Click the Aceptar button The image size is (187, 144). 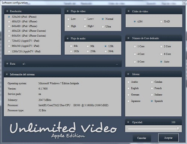(168, 138)
